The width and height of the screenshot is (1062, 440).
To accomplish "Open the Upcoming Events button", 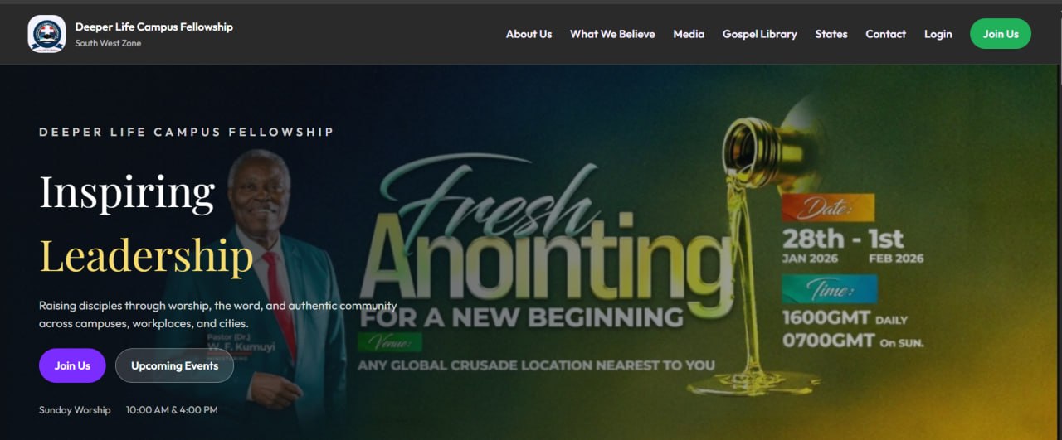I will [x=174, y=365].
